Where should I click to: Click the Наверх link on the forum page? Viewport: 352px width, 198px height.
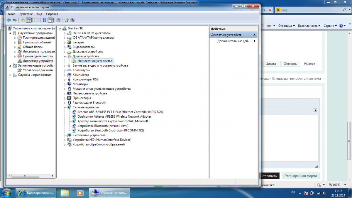point(309,64)
